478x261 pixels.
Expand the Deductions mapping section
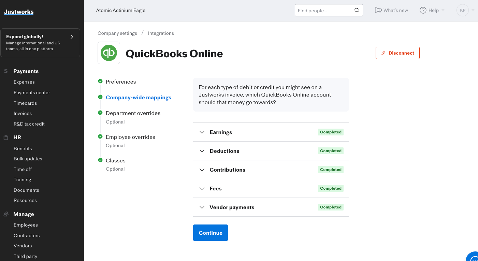(202, 151)
